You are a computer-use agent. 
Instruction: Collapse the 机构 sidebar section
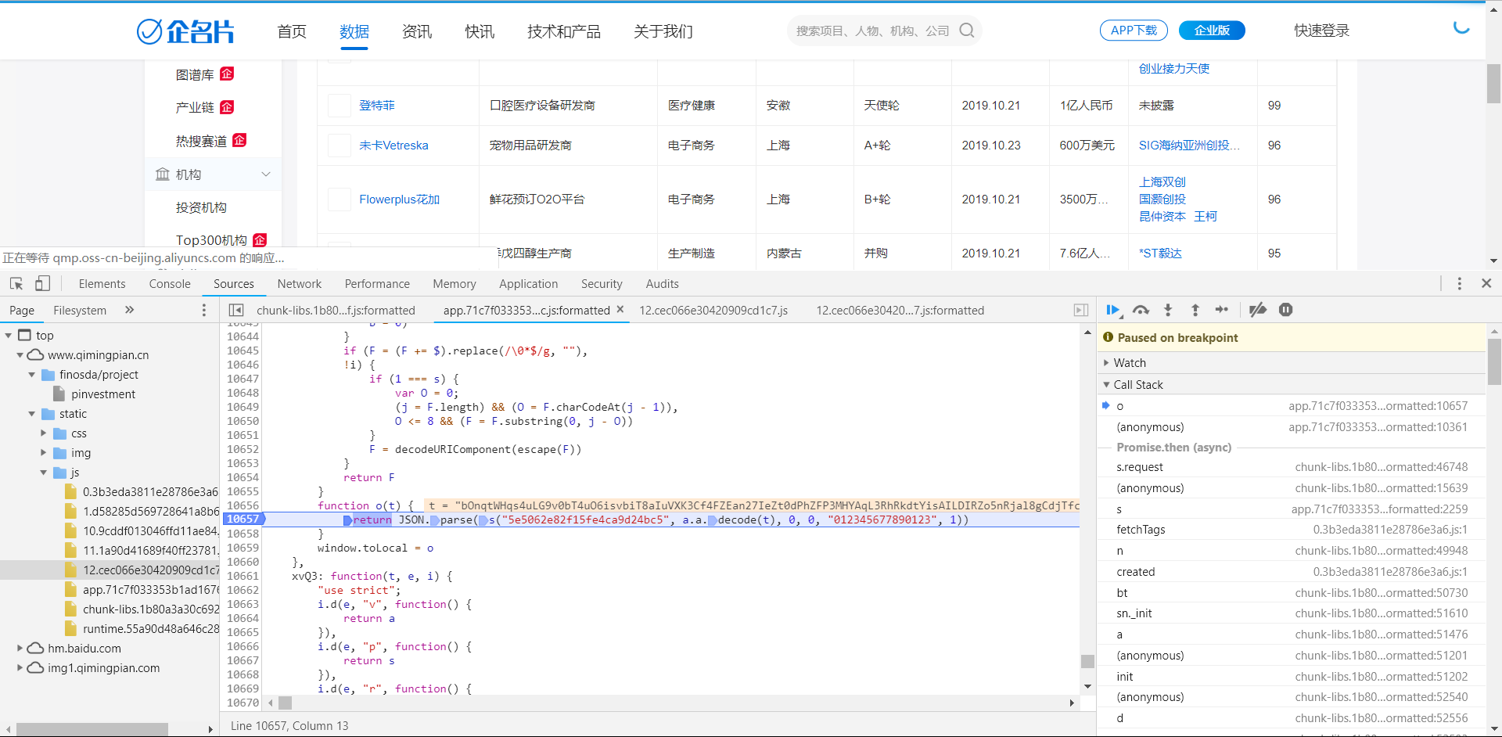266,174
